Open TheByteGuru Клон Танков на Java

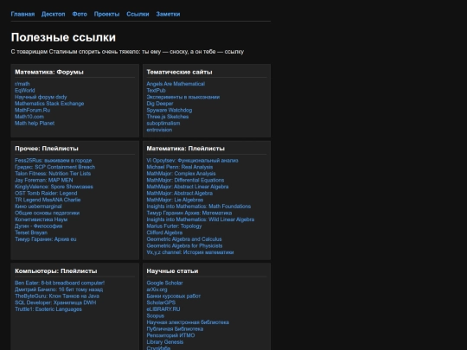(x=57, y=296)
